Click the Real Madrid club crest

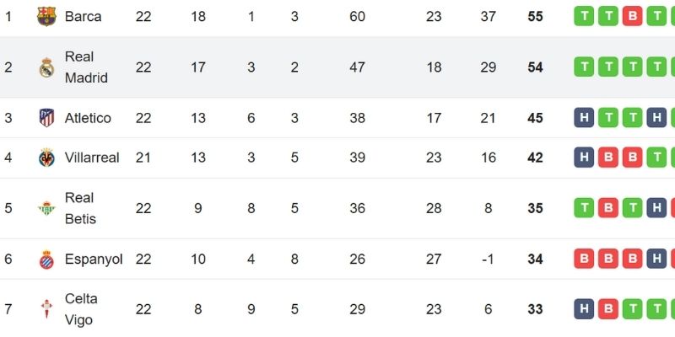[x=46, y=67]
